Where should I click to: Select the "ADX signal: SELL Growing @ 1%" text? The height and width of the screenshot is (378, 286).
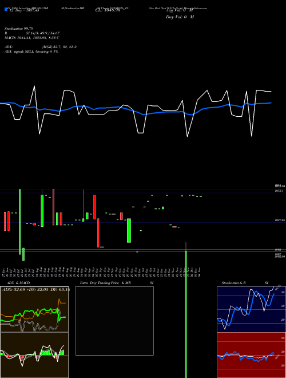pos(31,52)
